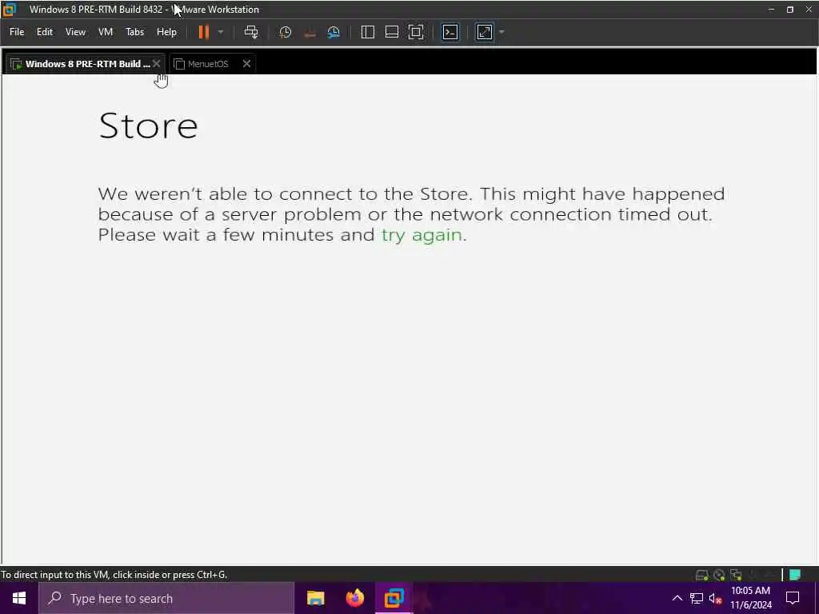Take a snapshot of this virtual machine

pos(286,32)
